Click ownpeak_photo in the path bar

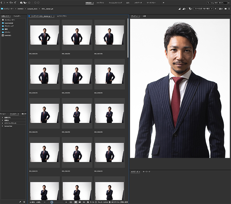coord(32,9)
